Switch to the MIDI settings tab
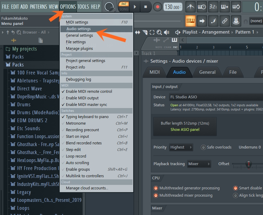This screenshot has width=263, height=215. click(154, 72)
